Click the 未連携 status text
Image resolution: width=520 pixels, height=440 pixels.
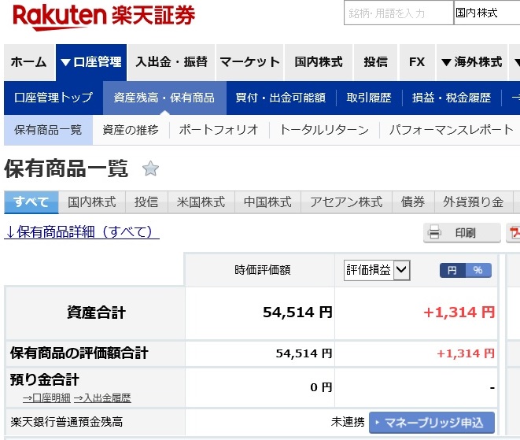(348, 422)
